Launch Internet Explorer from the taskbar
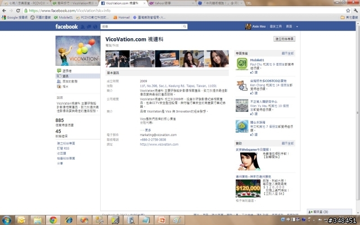This screenshot has height=225, width=360. pyautogui.click(x=69, y=220)
